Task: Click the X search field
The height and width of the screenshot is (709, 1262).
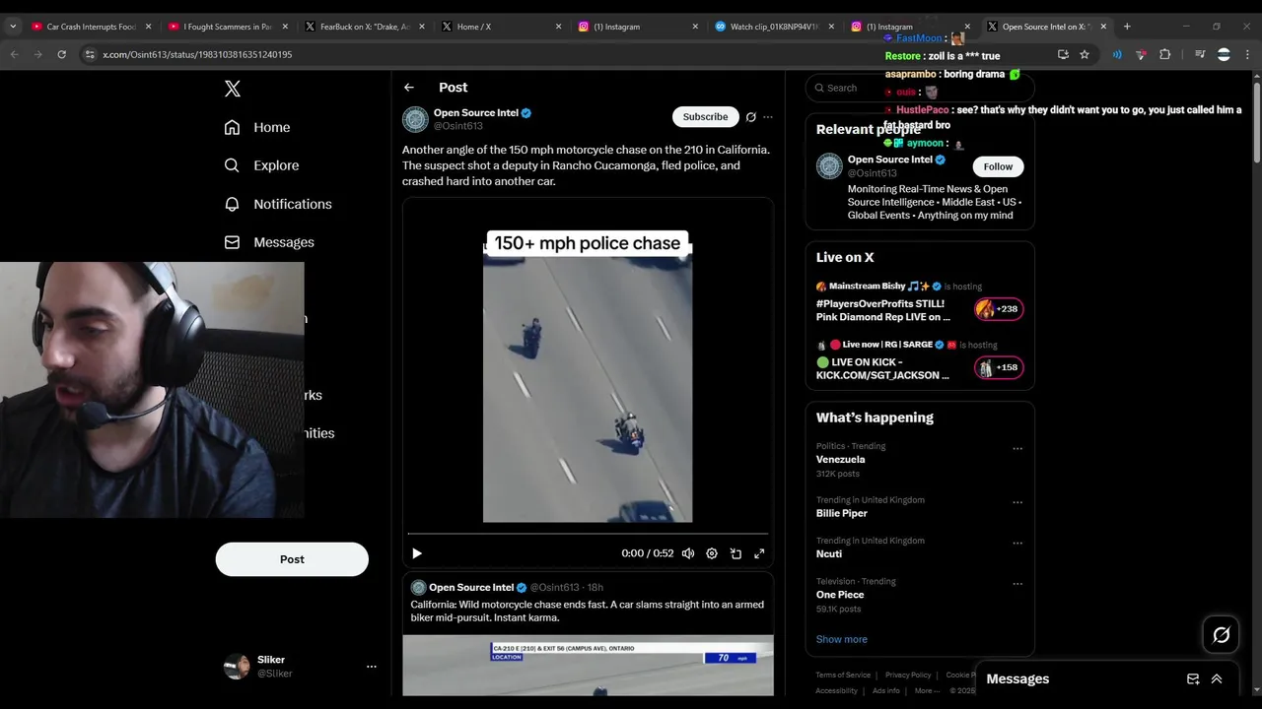Action: pyautogui.click(x=920, y=88)
